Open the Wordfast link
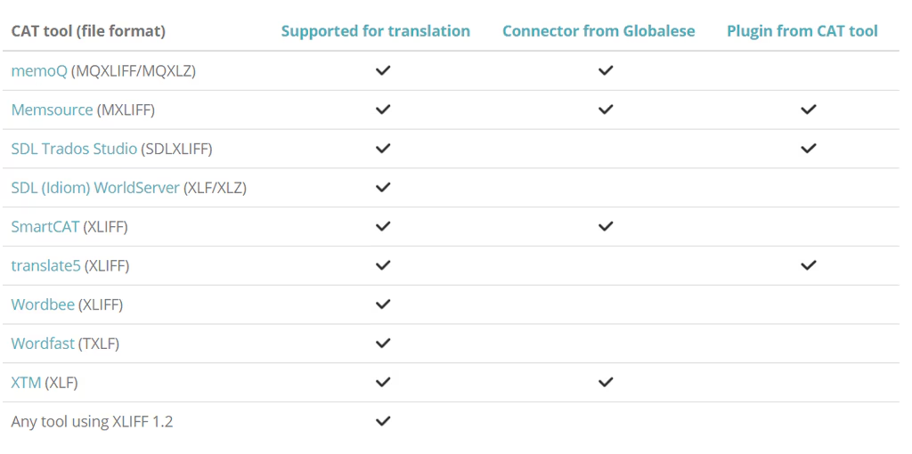The image size is (912, 454). (x=43, y=344)
